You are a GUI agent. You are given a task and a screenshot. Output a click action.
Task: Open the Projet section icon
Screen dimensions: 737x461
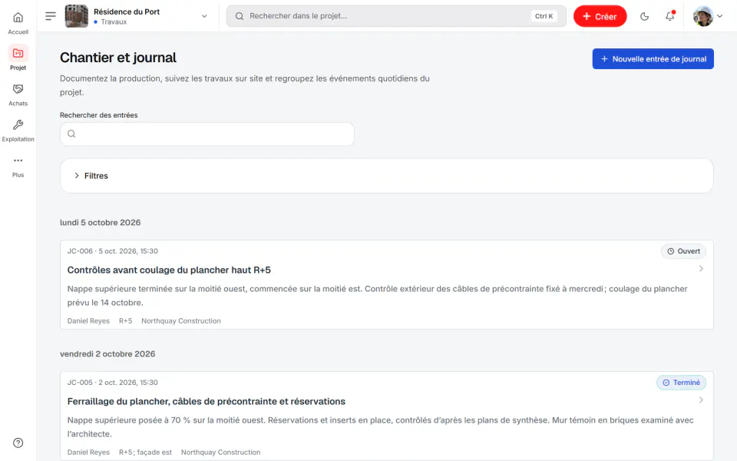coord(18,53)
